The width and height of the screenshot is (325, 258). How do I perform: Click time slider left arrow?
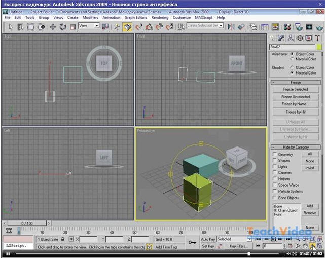5,223
